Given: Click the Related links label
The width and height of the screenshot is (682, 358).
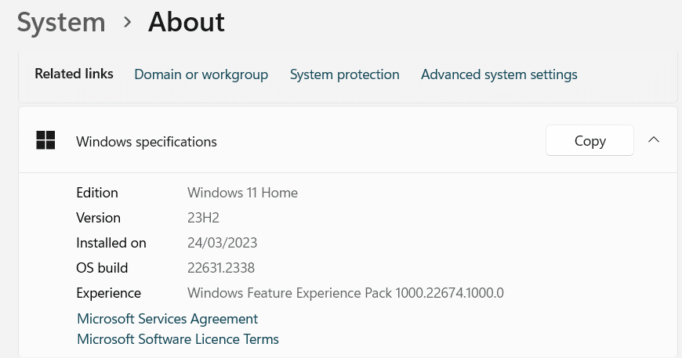Looking at the screenshot, I should coord(74,74).
